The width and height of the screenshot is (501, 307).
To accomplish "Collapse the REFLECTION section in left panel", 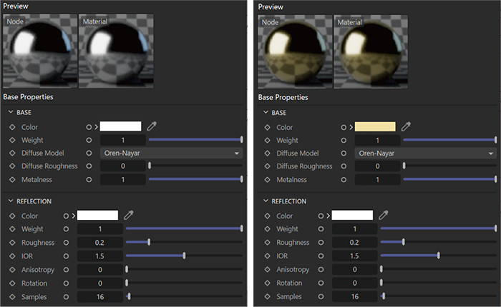I will click(x=10, y=201).
